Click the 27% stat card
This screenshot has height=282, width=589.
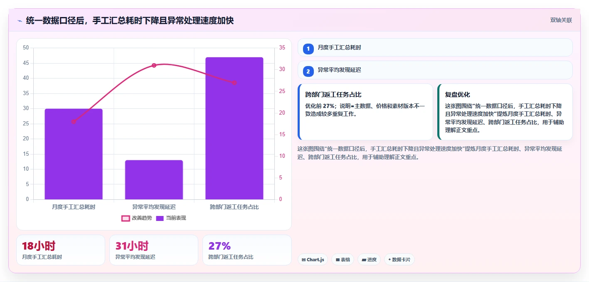pos(247,250)
